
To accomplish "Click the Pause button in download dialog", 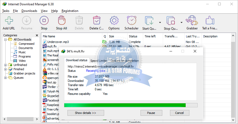I will (151, 113).
